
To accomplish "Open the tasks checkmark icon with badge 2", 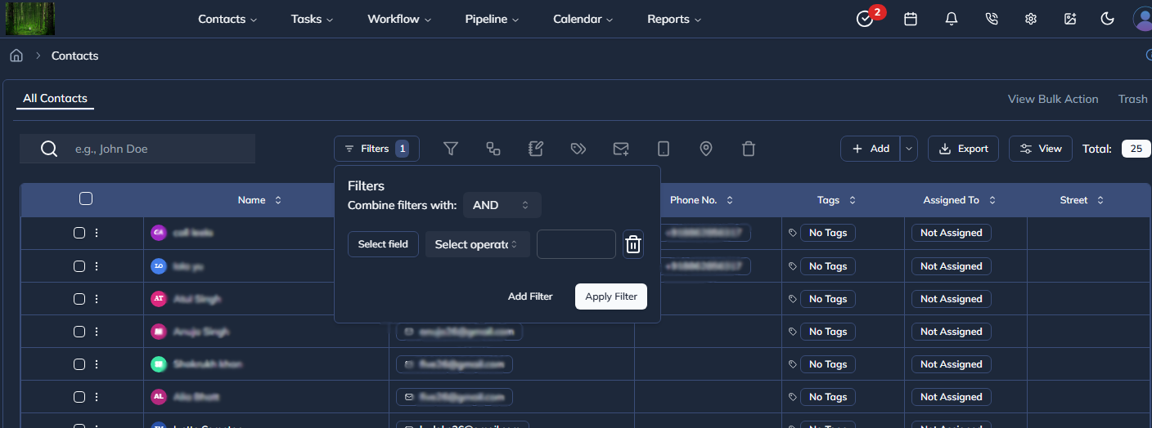I will tap(865, 19).
